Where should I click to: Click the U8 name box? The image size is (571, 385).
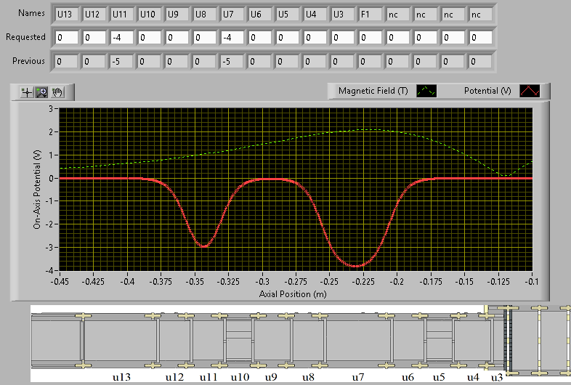pyautogui.click(x=205, y=15)
